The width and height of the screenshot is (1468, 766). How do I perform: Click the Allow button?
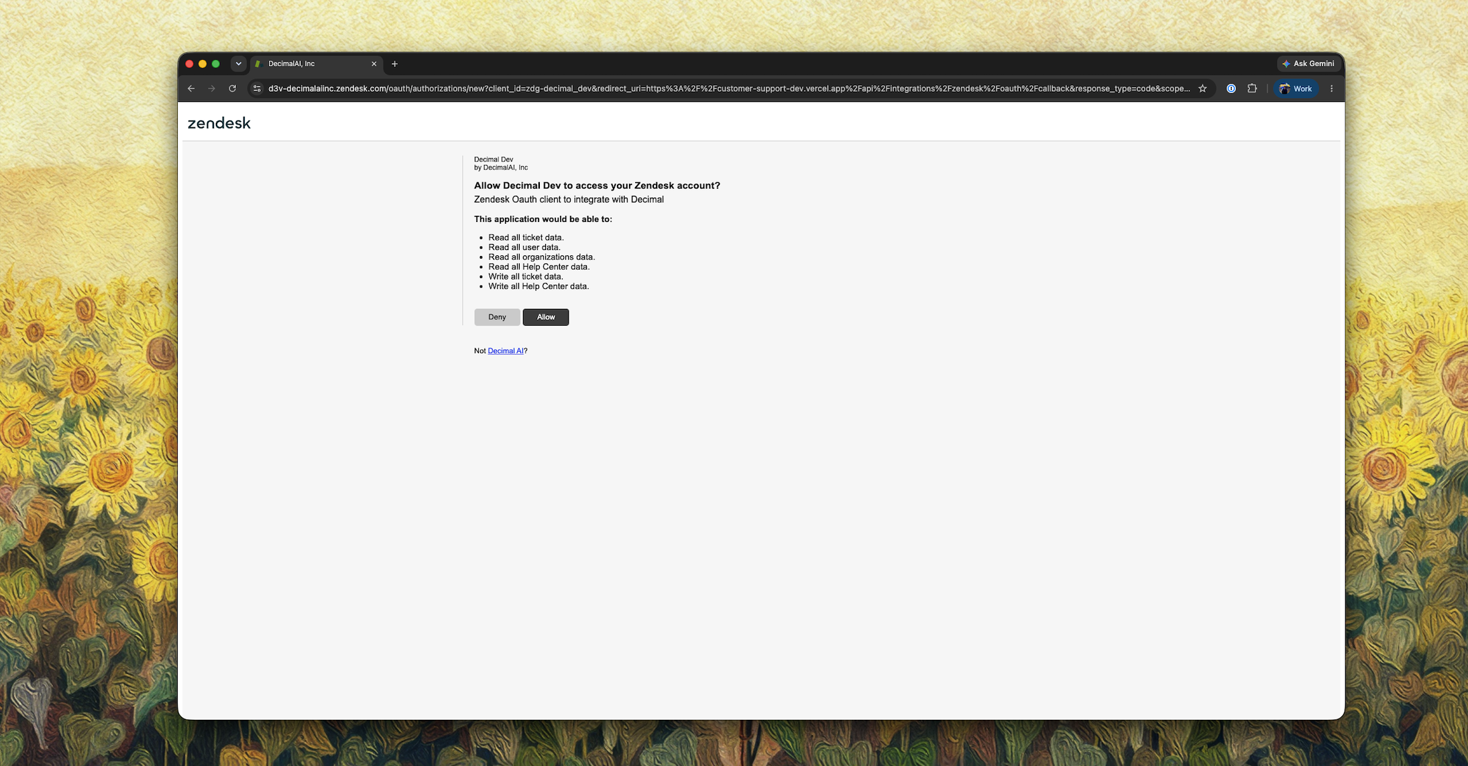tap(545, 317)
